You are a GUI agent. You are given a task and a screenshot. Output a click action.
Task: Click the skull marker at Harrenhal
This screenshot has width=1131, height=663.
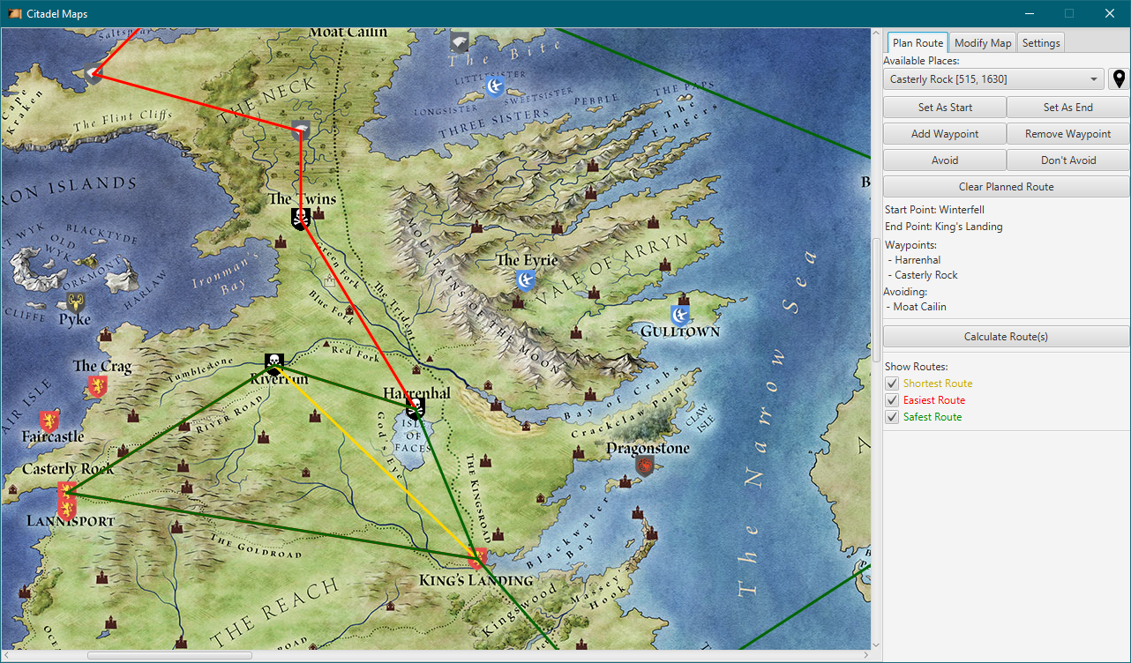tap(416, 407)
